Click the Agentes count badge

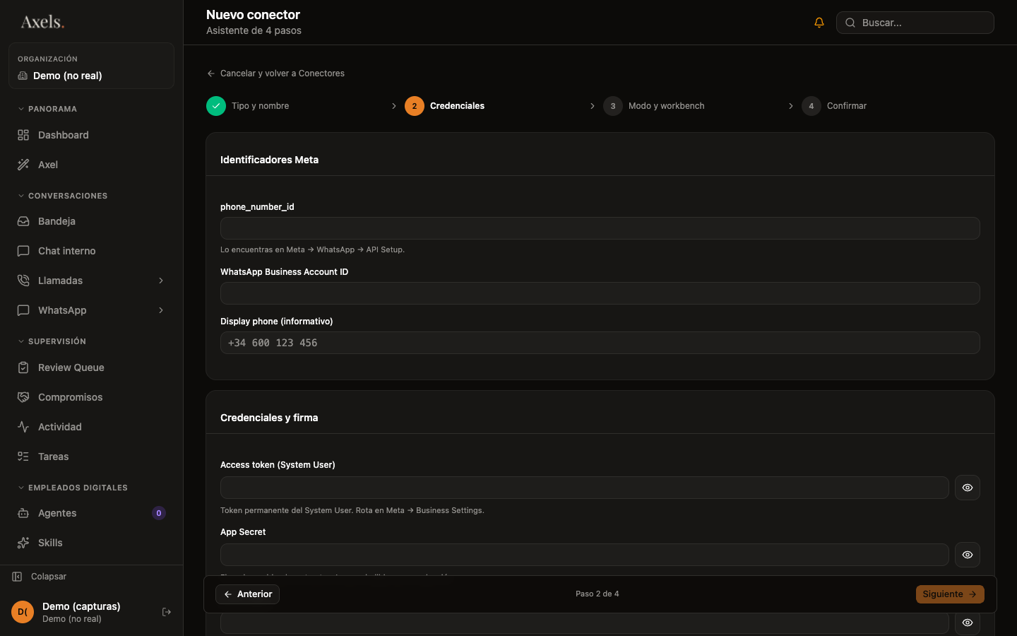coord(159,513)
